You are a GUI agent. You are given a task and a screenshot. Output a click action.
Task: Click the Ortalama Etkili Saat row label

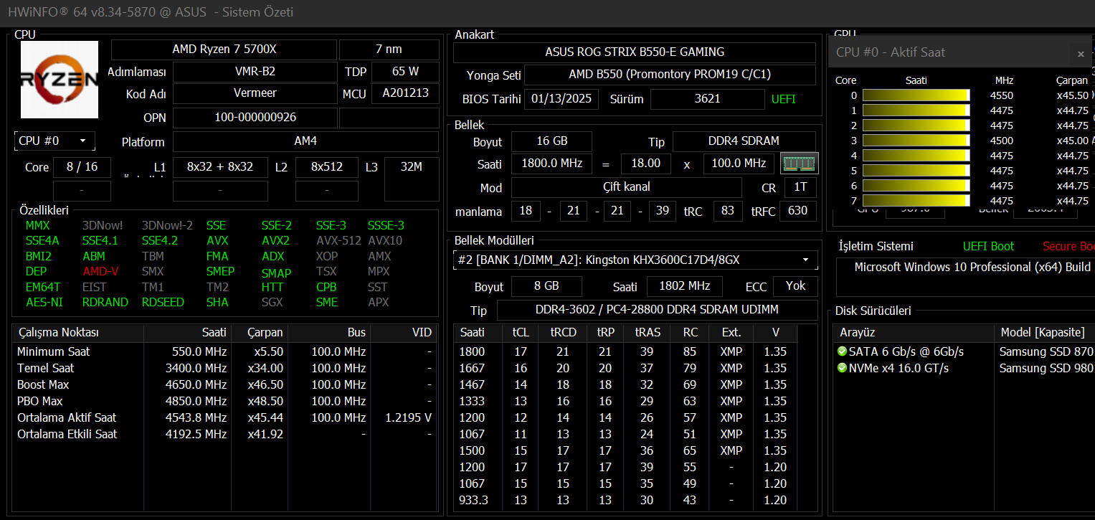coord(67,434)
